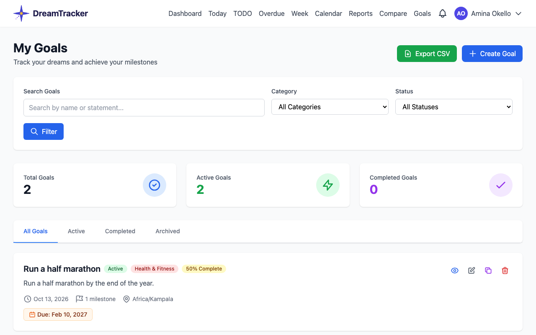This screenshot has height=335, width=536.
Task: Click the 50% Complete progress badge
Action: (204, 269)
